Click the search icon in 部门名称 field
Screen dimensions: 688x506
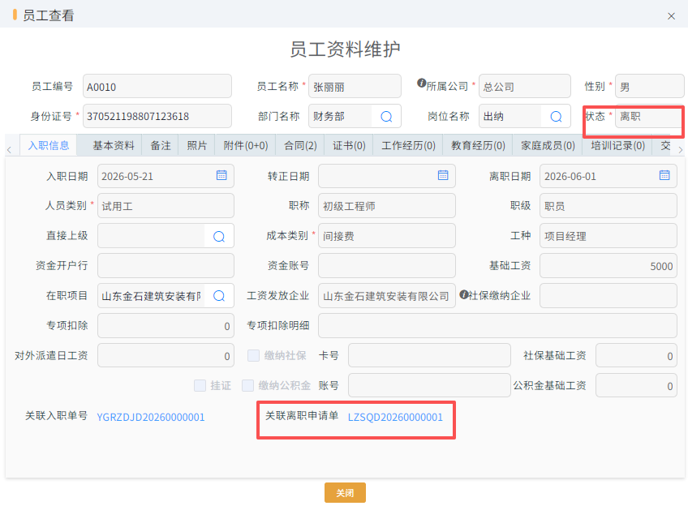coord(386,116)
